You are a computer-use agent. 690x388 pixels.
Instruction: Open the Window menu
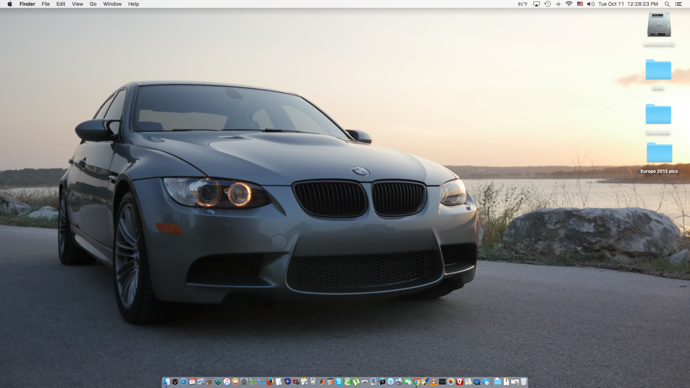click(x=112, y=4)
